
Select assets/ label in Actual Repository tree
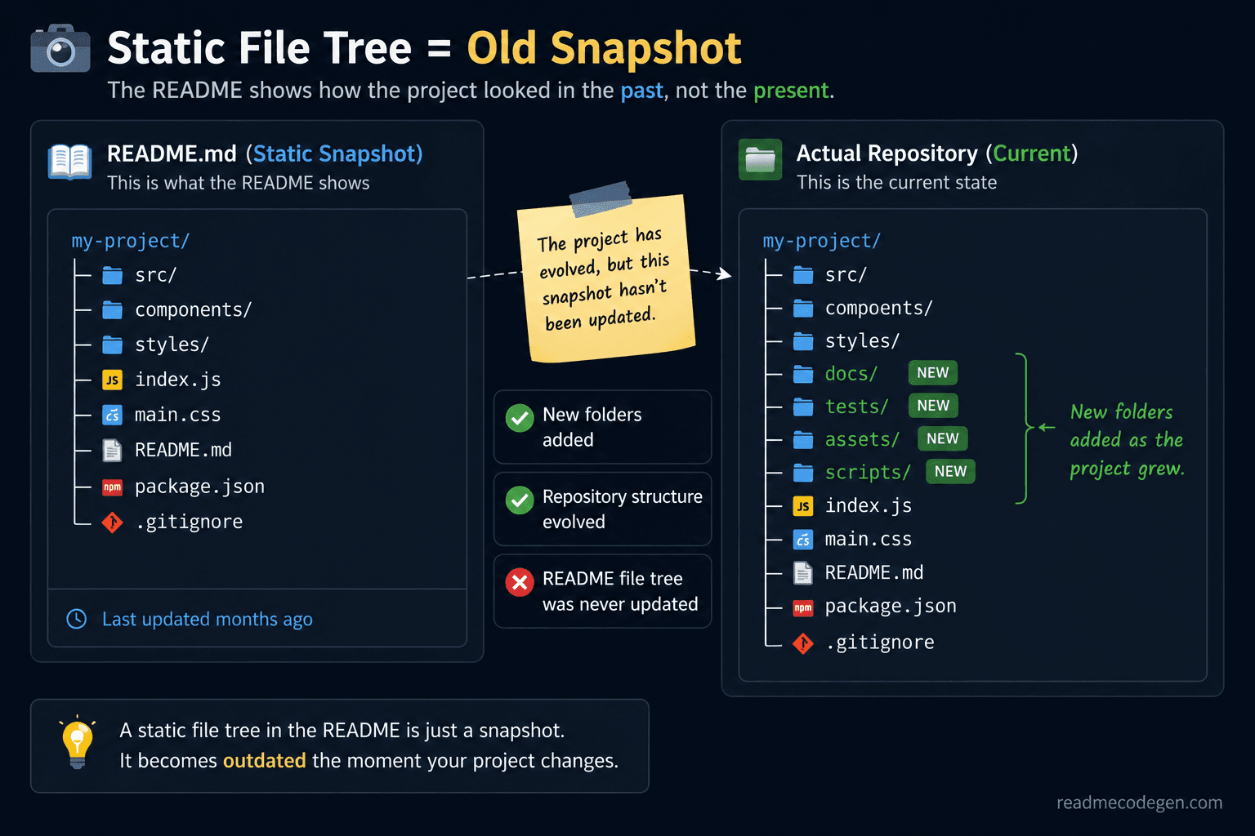[862, 440]
